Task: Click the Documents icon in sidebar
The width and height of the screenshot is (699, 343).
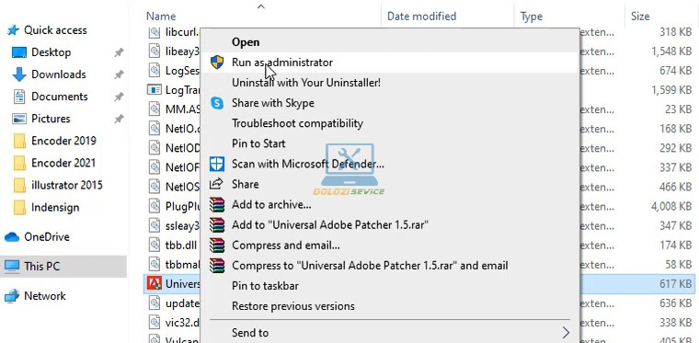Action: [x=19, y=97]
